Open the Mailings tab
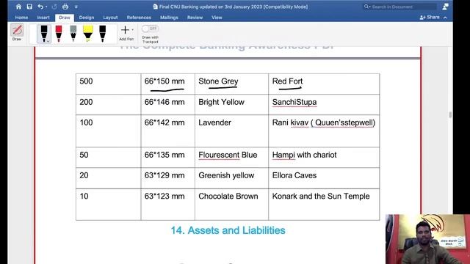 [x=169, y=18]
